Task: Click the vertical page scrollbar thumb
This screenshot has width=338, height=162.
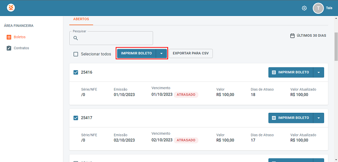Action: tap(336, 47)
